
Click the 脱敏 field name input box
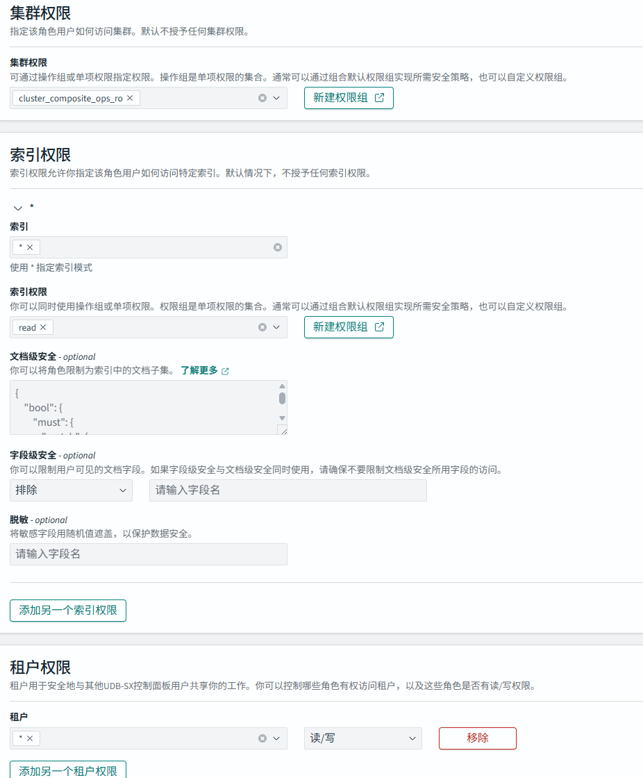click(148, 554)
